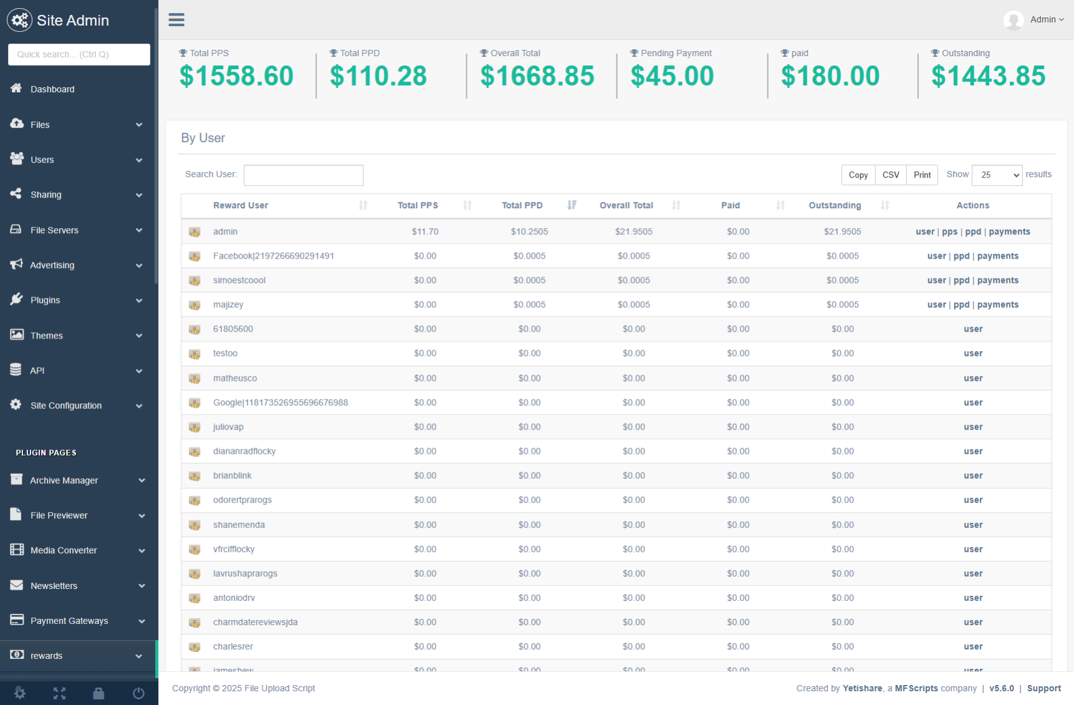Viewport: 1074px width, 705px height.
Task: Click the fullscreen expand icon in sidebar footer
Action: [59, 693]
